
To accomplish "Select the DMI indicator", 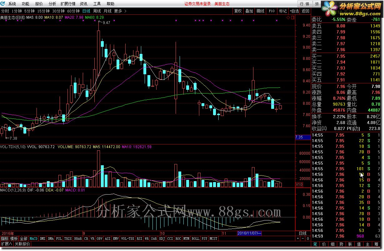I will [x=42, y=239].
